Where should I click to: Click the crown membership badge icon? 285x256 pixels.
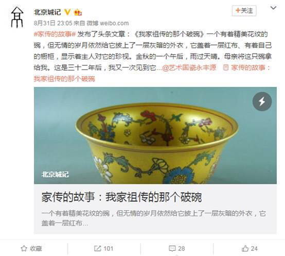pyautogui.click(x=78, y=12)
